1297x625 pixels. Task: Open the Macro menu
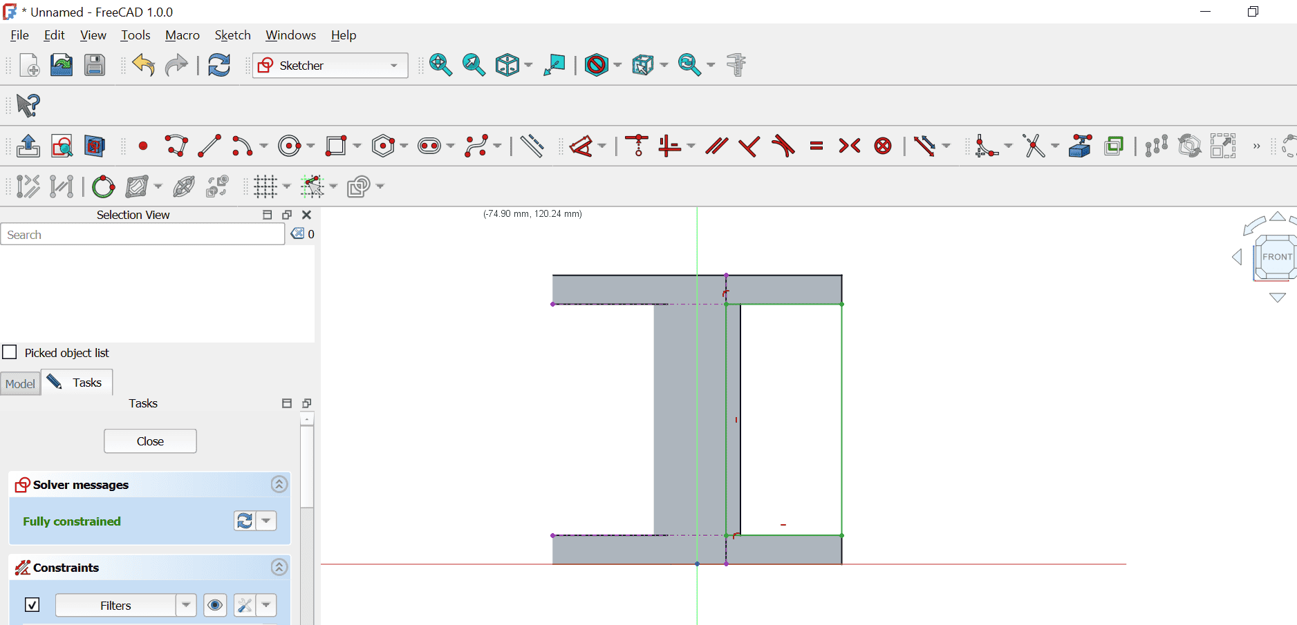183,35
